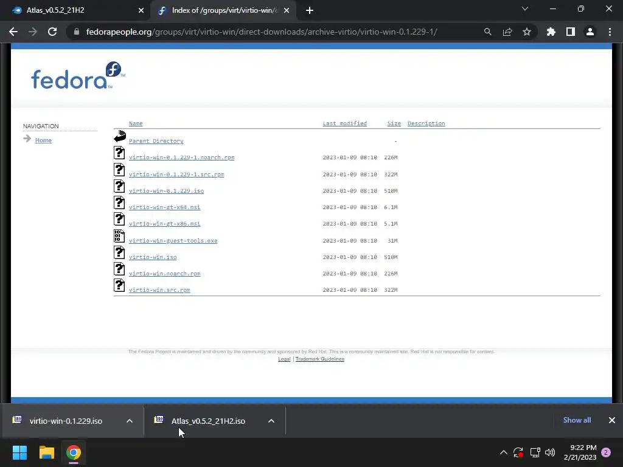
Task: Open File Explorer from taskbar
Action: [46, 452]
